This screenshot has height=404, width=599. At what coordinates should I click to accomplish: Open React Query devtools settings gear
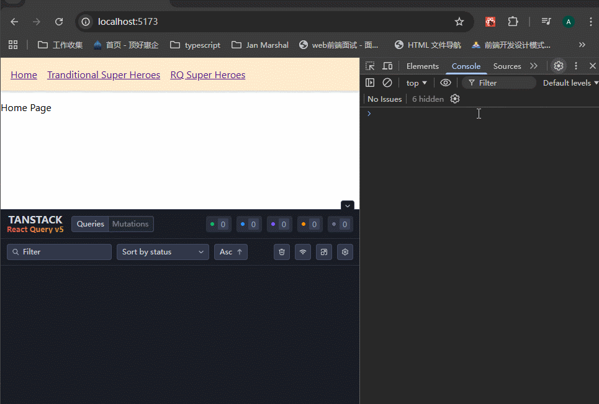click(345, 252)
